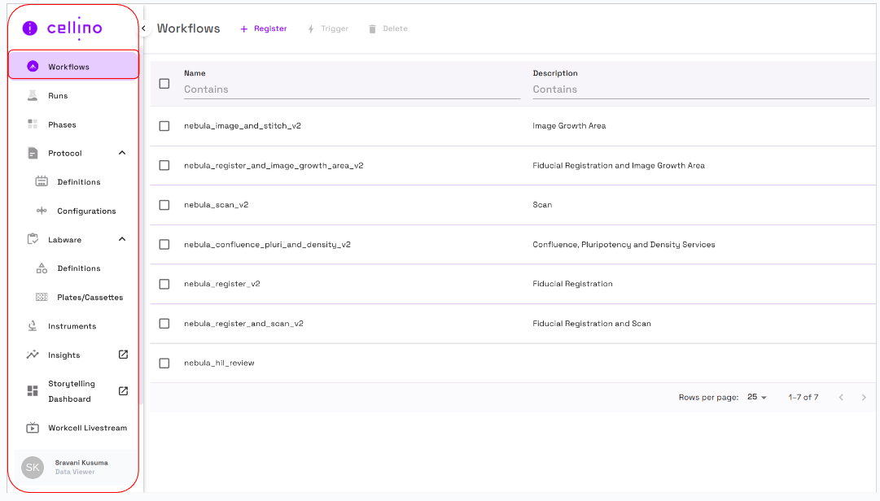Viewport: 880px width, 501px height.
Task: Toggle the select-all header checkbox
Action: pyautogui.click(x=164, y=83)
